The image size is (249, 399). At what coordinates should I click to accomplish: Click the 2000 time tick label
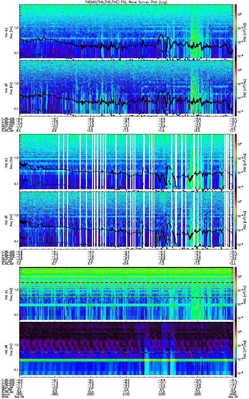tap(91, 394)
